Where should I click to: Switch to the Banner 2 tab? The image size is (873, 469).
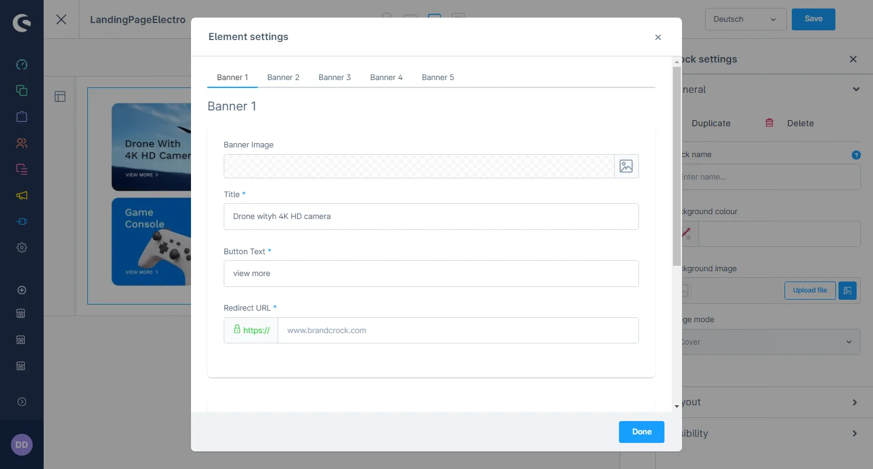point(283,77)
